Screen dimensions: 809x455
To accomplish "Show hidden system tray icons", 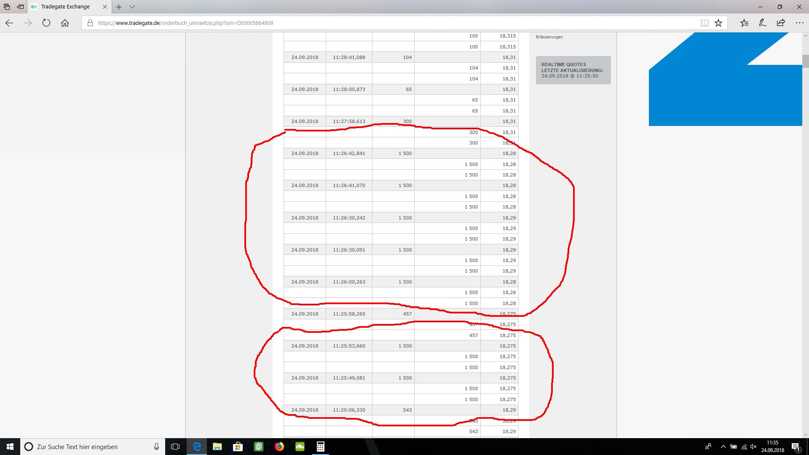I will click(723, 447).
